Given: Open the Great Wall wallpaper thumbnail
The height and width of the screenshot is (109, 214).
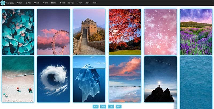Looking at the screenshot, I should [x=89, y=32].
